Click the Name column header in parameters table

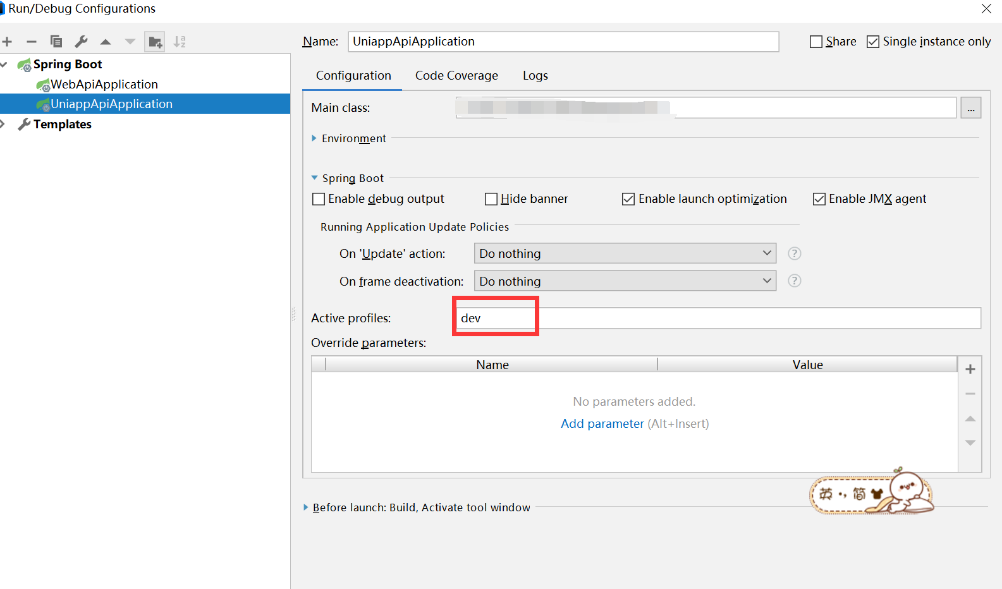coord(492,365)
